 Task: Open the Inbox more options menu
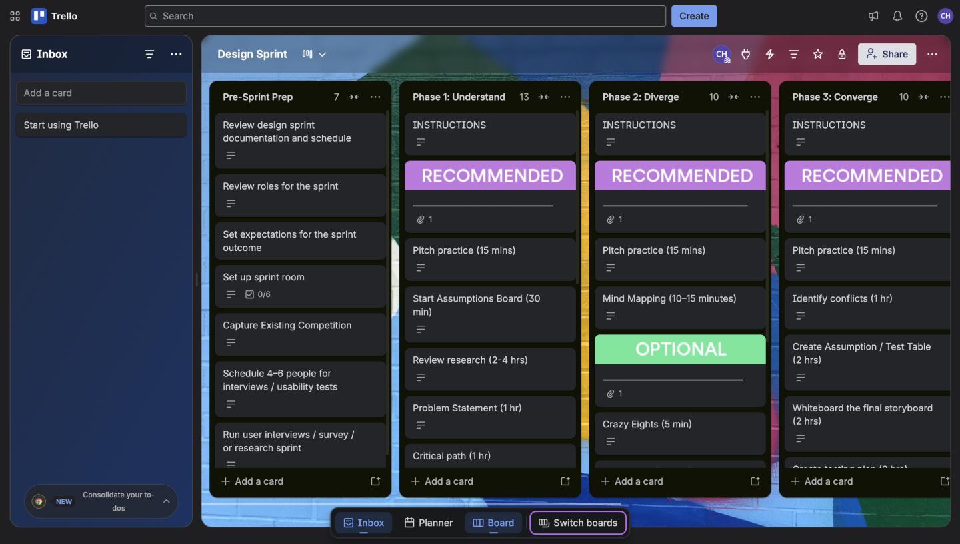coord(176,54)
